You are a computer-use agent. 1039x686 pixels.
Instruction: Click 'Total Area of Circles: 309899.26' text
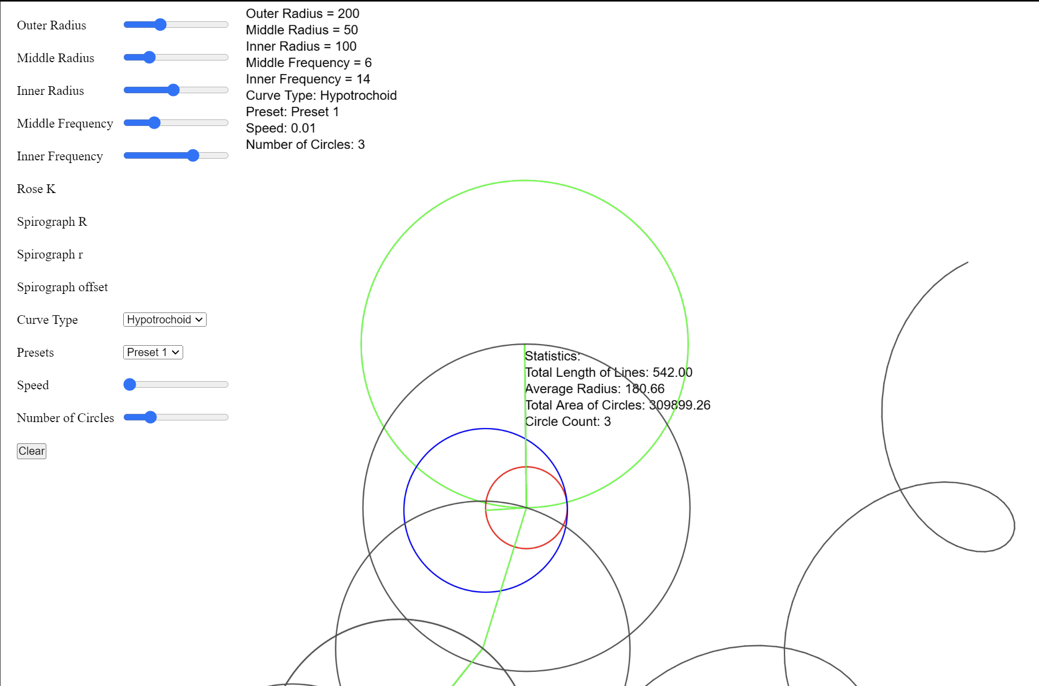618,405
